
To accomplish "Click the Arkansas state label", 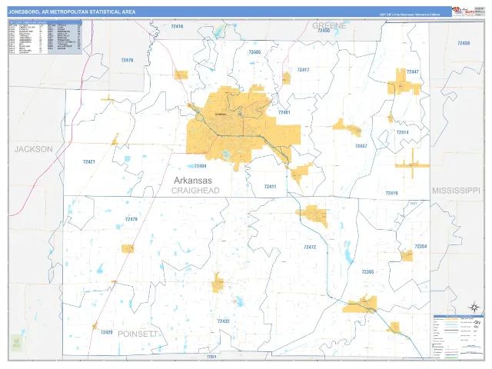I will 193,181.
